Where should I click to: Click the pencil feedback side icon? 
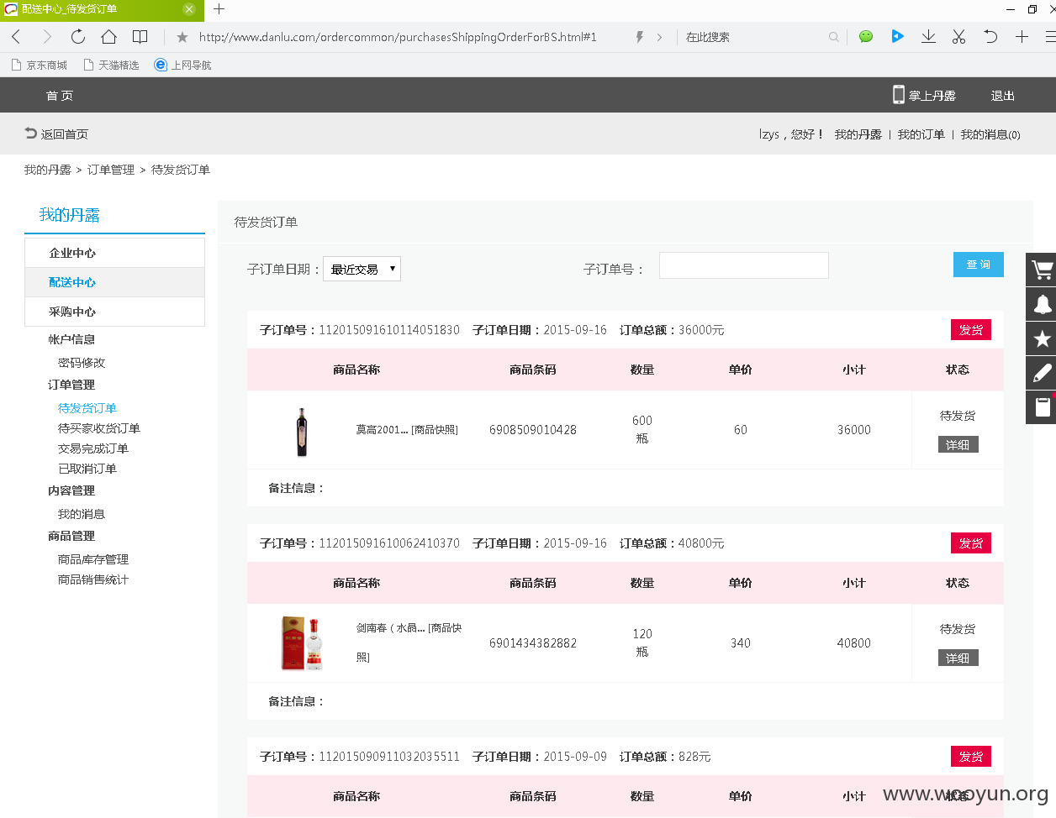[x=1042, y=373]
